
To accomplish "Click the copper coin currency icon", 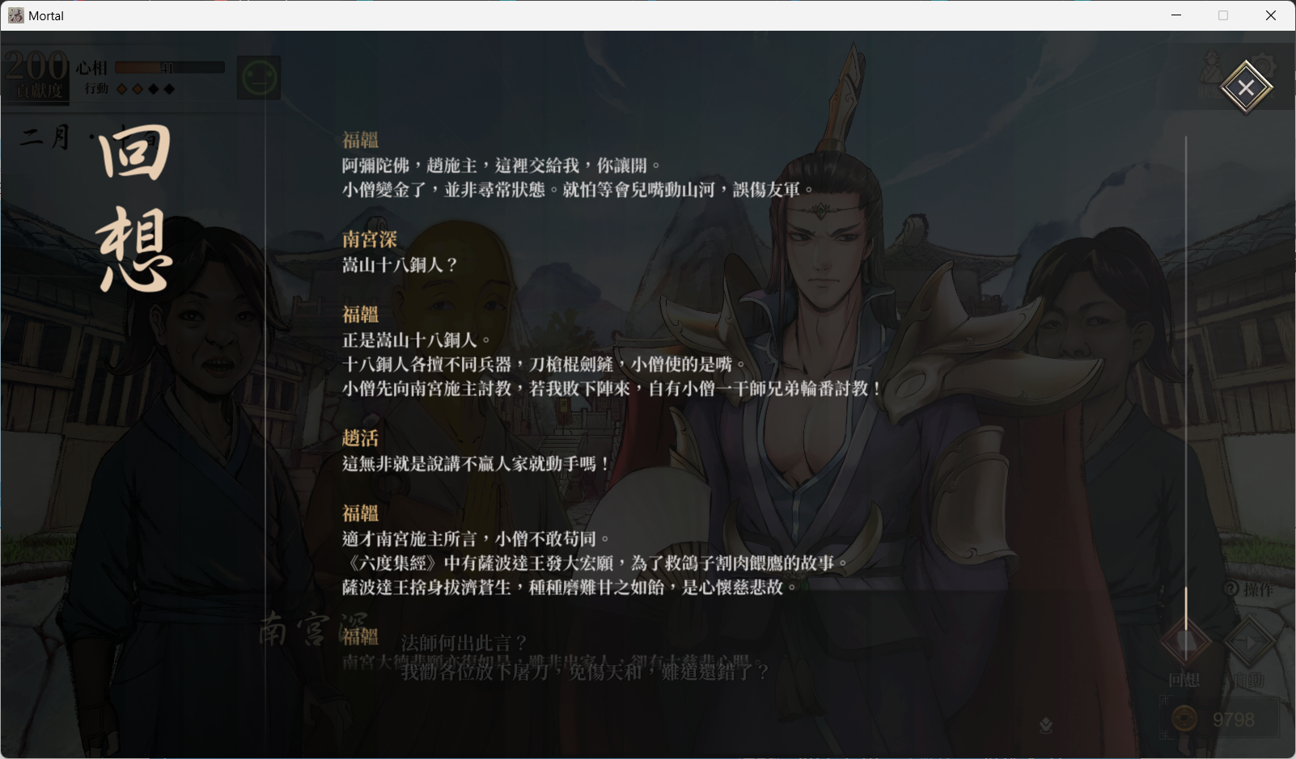I will coord(1184,719).
